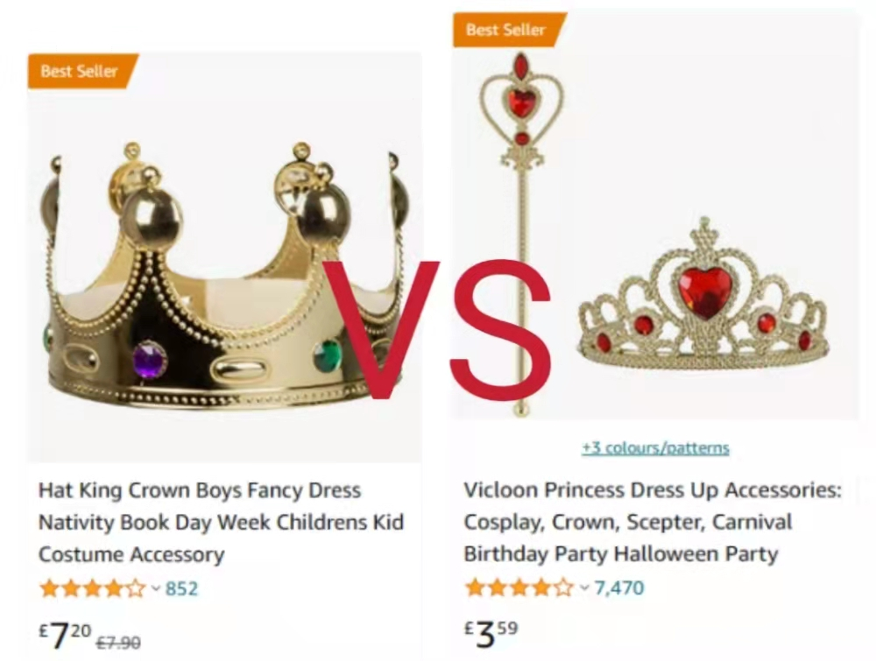Viewport: 876px width, 661px height.
Task: Click the Best Seller badge above princess set
Action: pos(505,30)
